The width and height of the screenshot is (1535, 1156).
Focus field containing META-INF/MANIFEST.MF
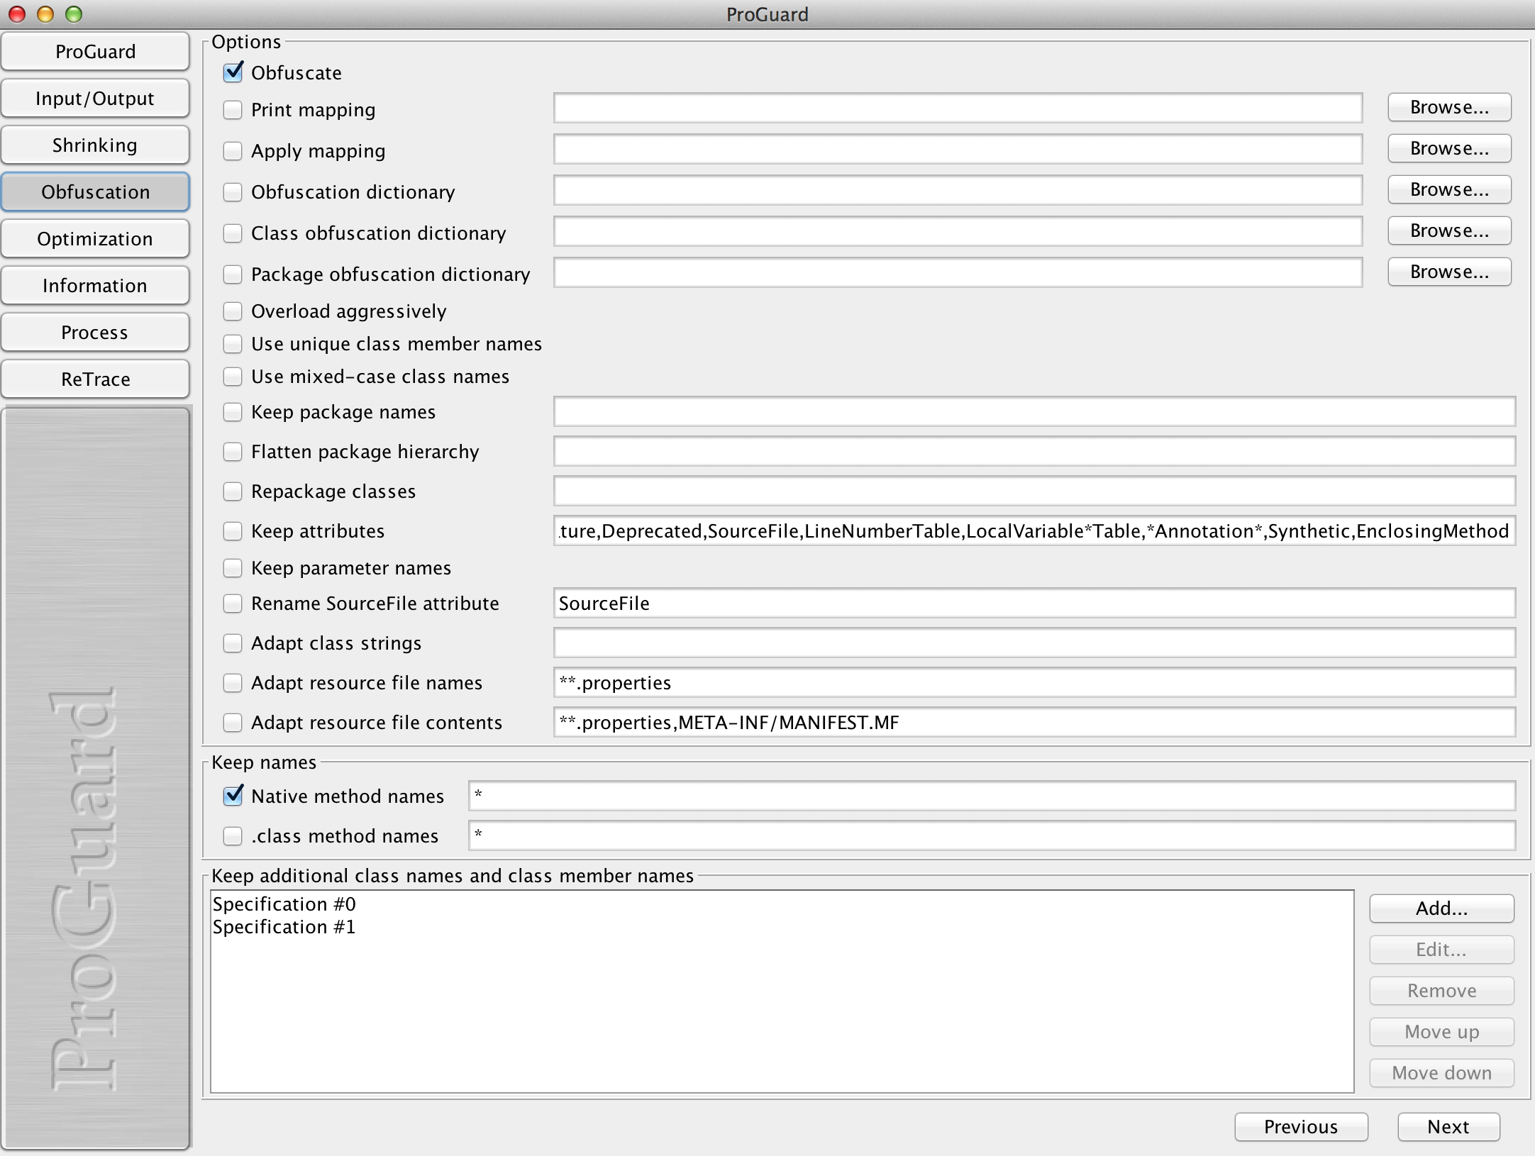tap(1034, 722)
